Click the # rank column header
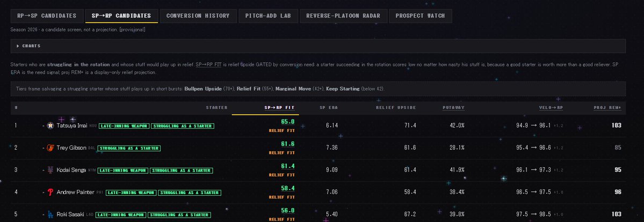 tap(16, 108)
